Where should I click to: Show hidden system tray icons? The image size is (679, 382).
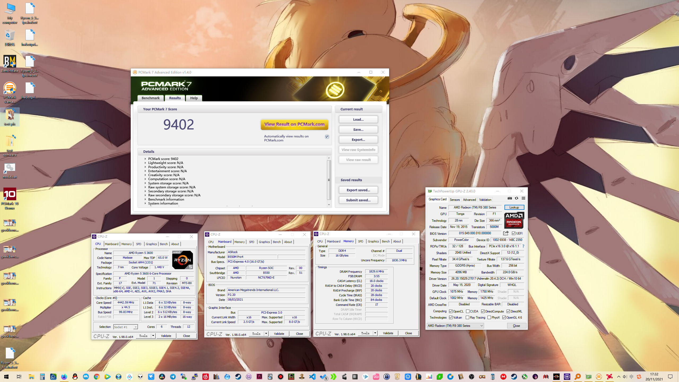point(619,377)
